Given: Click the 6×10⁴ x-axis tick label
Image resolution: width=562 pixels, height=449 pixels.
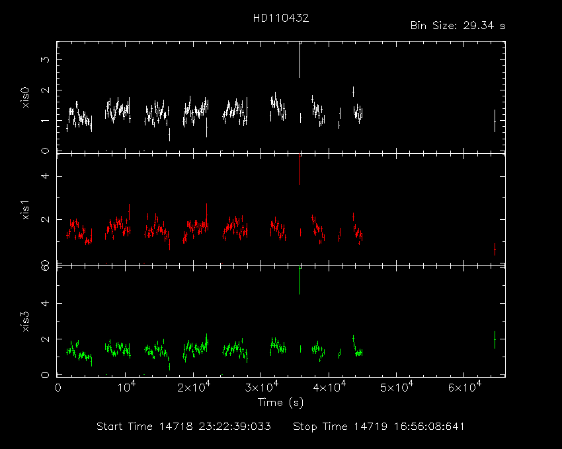Looking at the screenshot, I should 465,387.
